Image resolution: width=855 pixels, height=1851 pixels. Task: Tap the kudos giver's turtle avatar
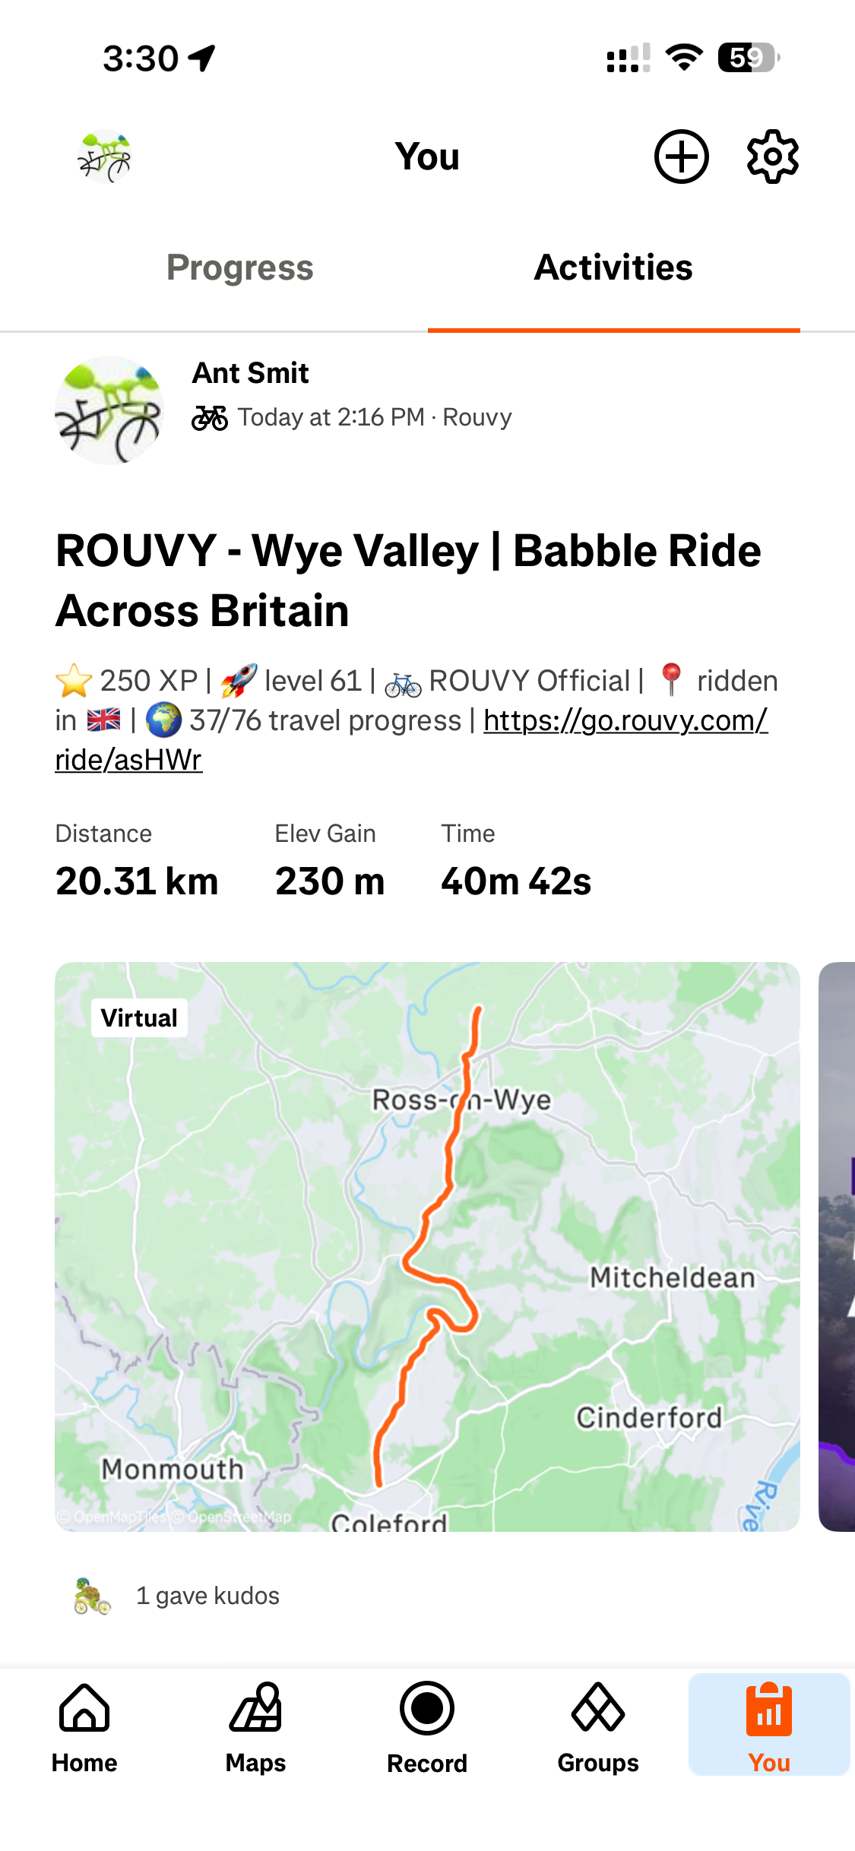coord(92,1596)
